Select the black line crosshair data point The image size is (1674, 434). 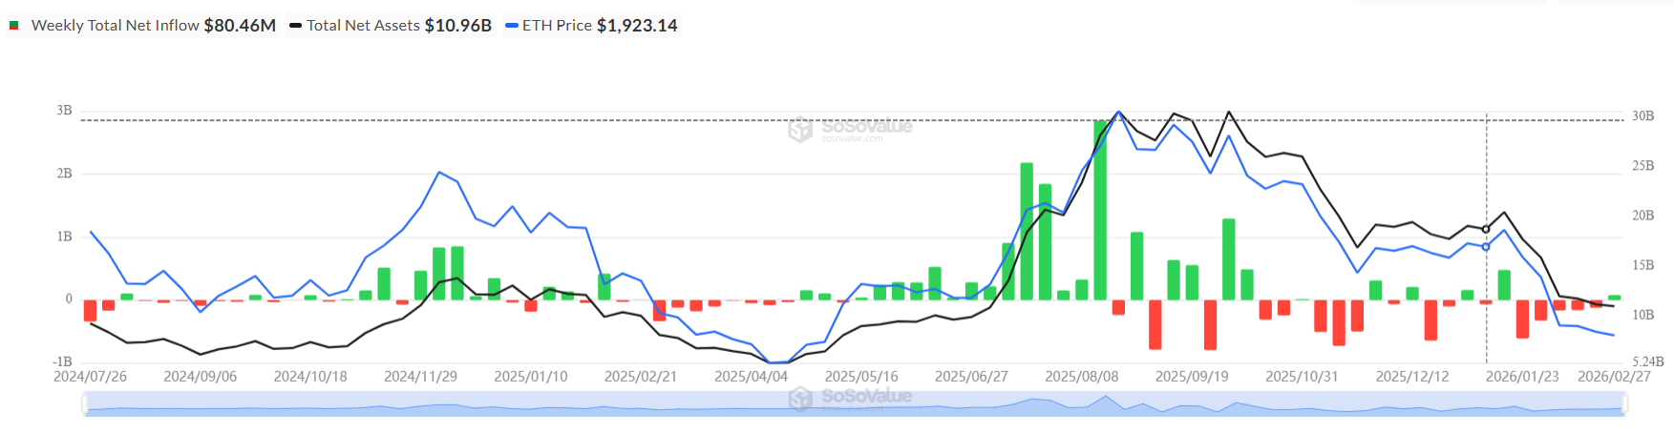pyautogui.click(x=1485, y=229)
